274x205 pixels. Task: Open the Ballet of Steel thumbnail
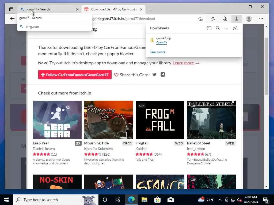[x=211, y=120]
